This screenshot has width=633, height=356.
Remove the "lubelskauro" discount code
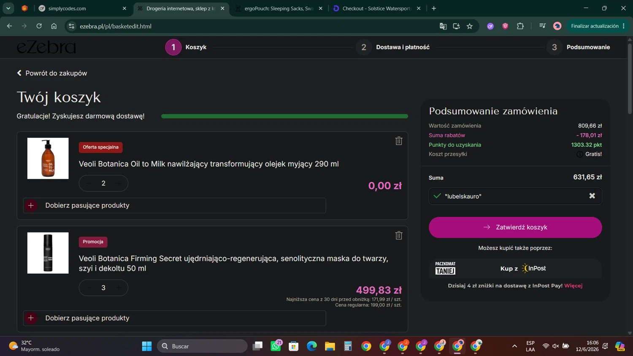click(592, 196)
